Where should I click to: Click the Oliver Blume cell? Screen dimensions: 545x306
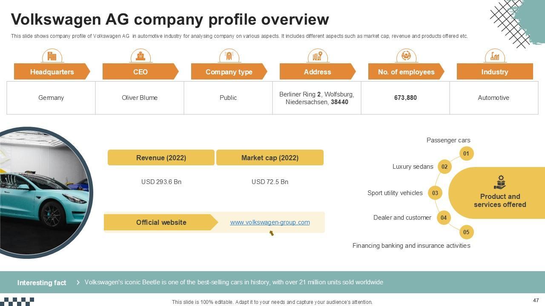point(140,98)
